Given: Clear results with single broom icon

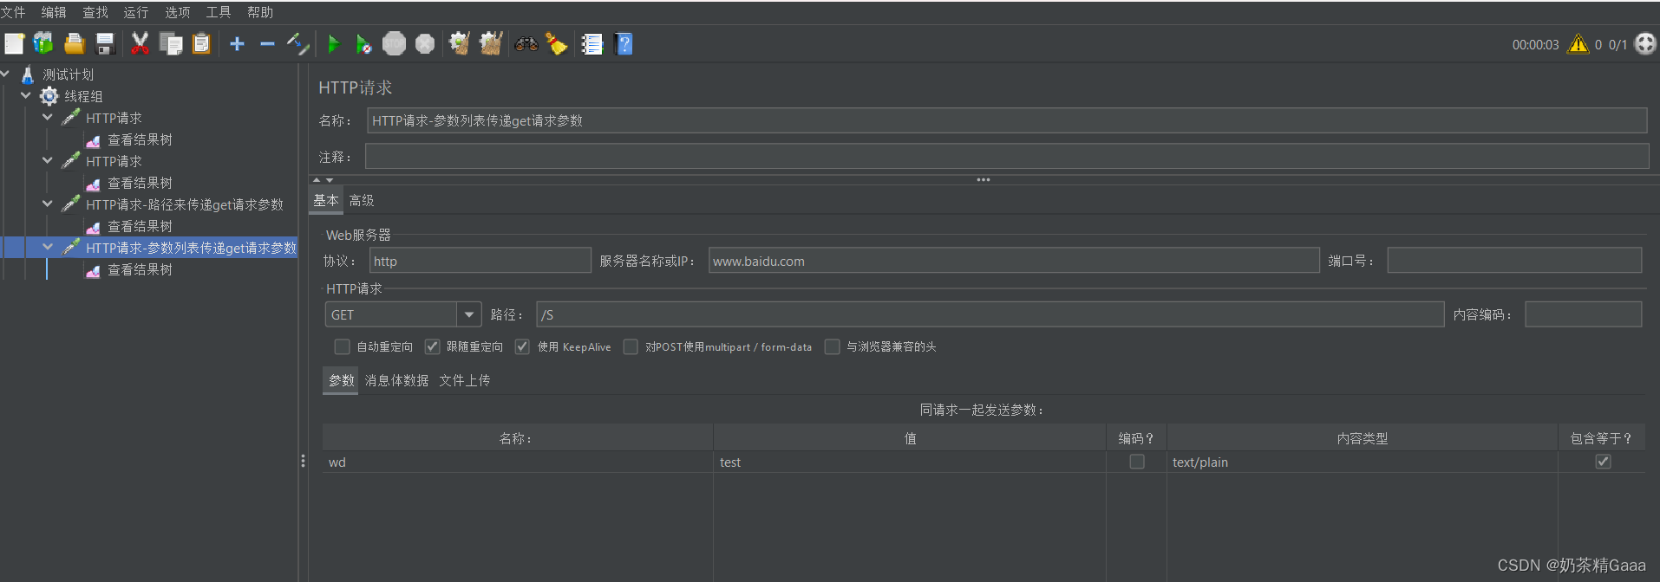Looking at the screenshot, I should pos(460,43).
